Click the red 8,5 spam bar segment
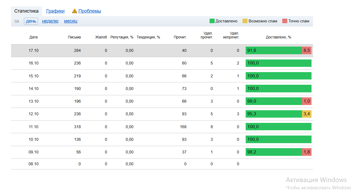Screen dimensions: 351x190 306,51
